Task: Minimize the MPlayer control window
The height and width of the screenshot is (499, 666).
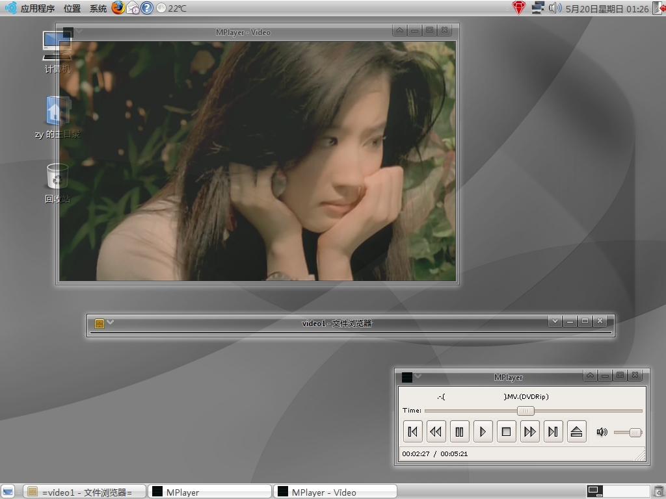Action: click(x=606, y=375)
